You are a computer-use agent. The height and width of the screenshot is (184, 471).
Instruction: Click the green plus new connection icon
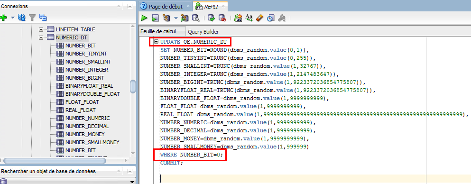point(4,18)
